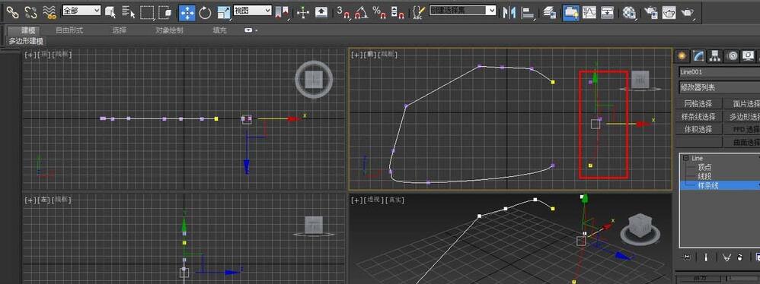Screen dimensions: 760x284
Task: Collapse the Line modifier stack tree
Action: tap(686, 158)
